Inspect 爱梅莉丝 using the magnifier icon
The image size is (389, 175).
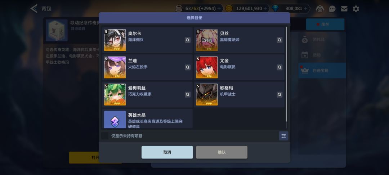pyautogui.click(x=188, y=94)
